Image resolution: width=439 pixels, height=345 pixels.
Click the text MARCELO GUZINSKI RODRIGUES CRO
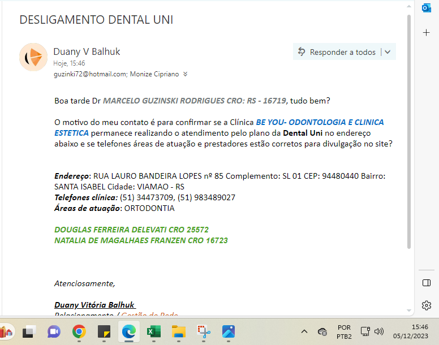point(174,101)
